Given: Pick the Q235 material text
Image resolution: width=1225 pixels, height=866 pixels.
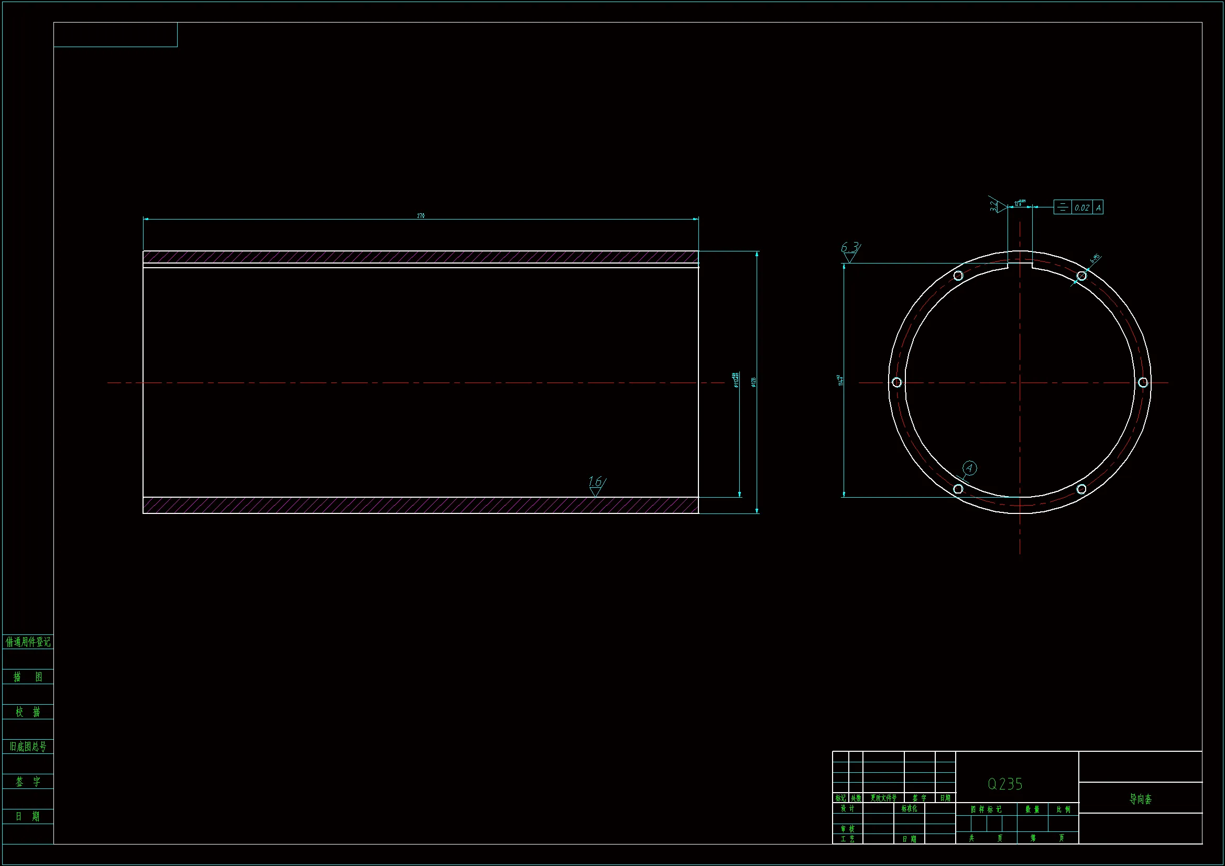Looking at the screenshot, I should click(x=1005, y=784).
